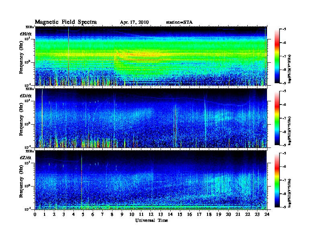Click the log(PSD) label beside the dD/dt color bar
The width and height of the screenshot is (318, 246).
tap(289, 131)
